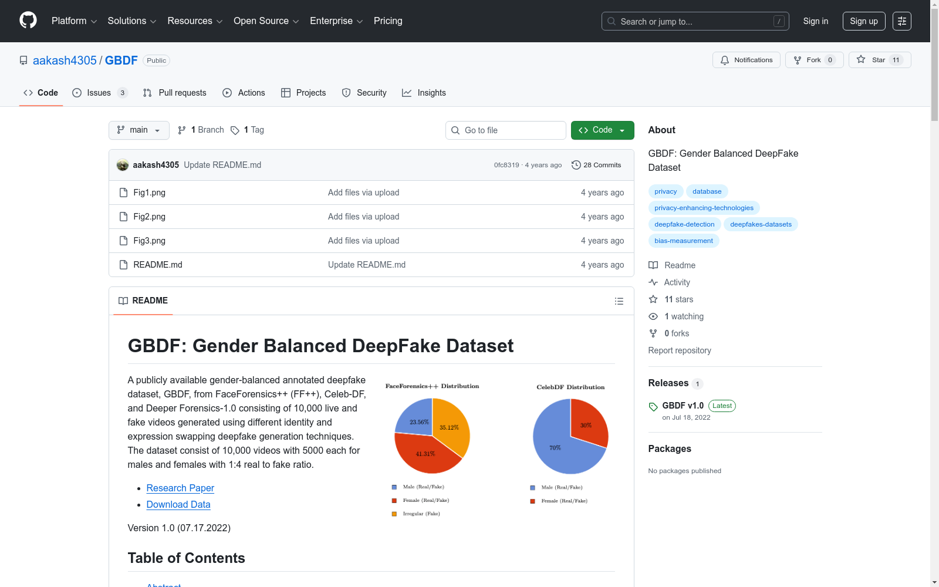
Task: Open the Download Data link
Action: [178, 505]
